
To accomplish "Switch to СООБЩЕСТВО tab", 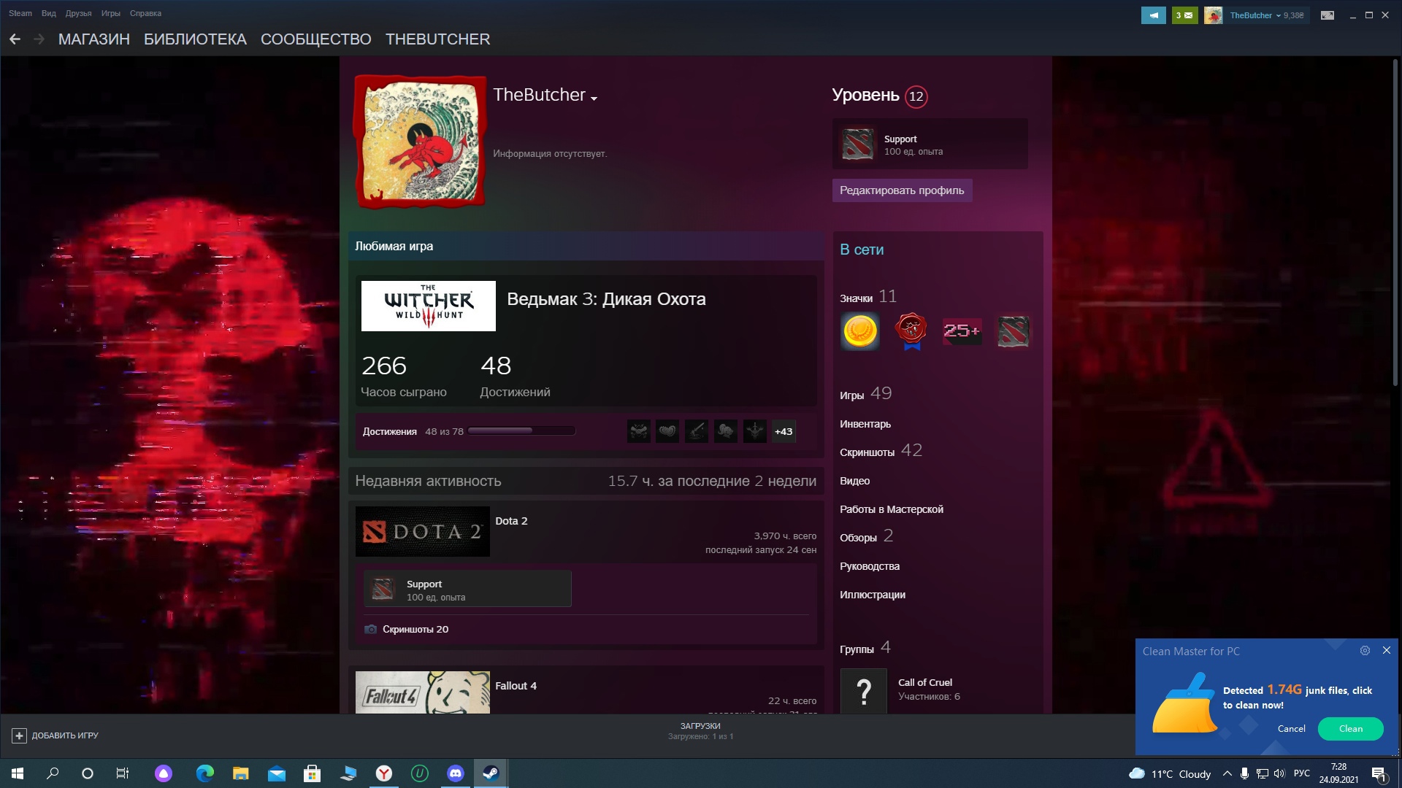I will [x=316, y=39].
